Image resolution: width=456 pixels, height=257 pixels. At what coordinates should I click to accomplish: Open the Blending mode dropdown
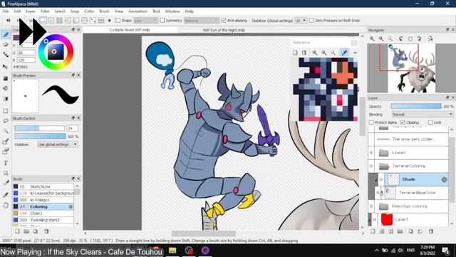(422, 114)
